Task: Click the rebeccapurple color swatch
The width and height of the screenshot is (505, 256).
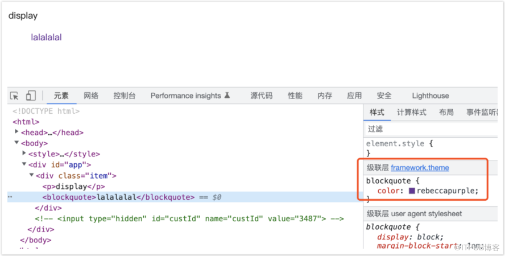Action: (x=412, y=191)
